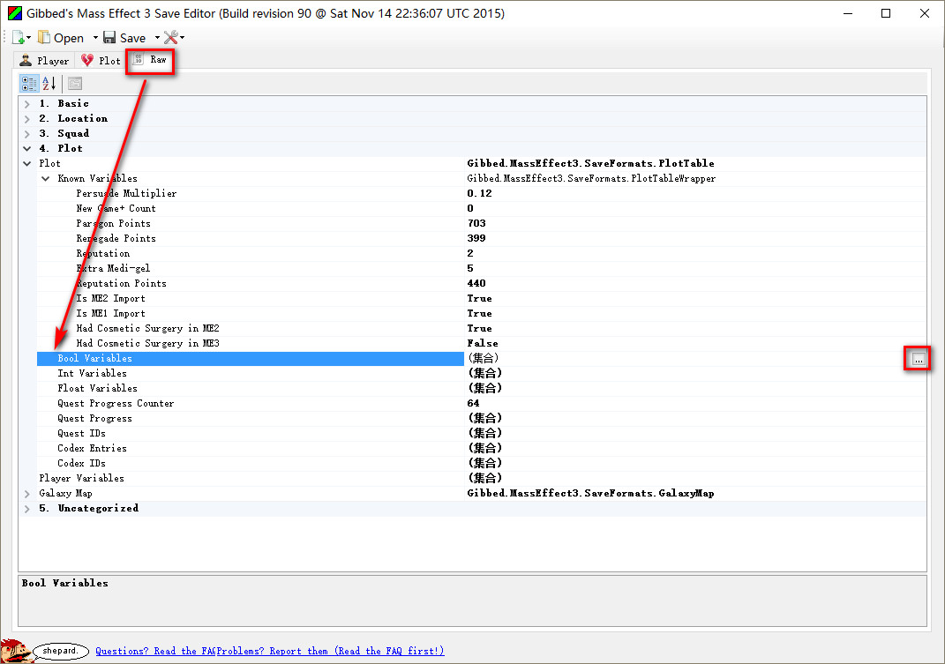
Task: Switch to the Plot tab
Action: [x=101, y=60]
